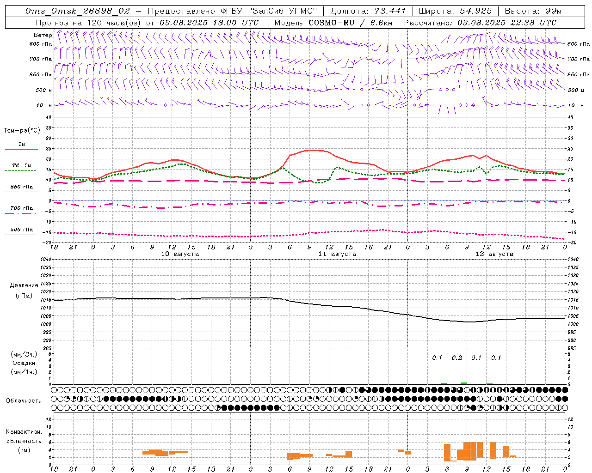
Task: Click the provider text ФГБУ "ЗапСиб УГМС"
Action: [x=268, y=11]
